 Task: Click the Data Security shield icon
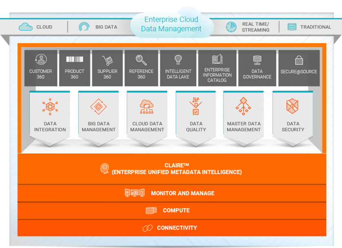[x=292, y=106]
